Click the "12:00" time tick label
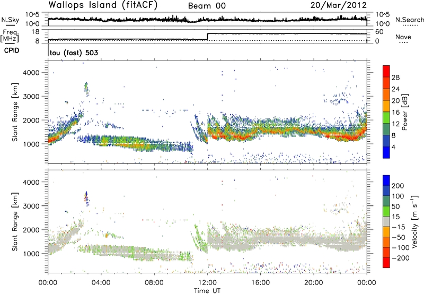This screenshot has width=424, height=294. click(207, 283)
